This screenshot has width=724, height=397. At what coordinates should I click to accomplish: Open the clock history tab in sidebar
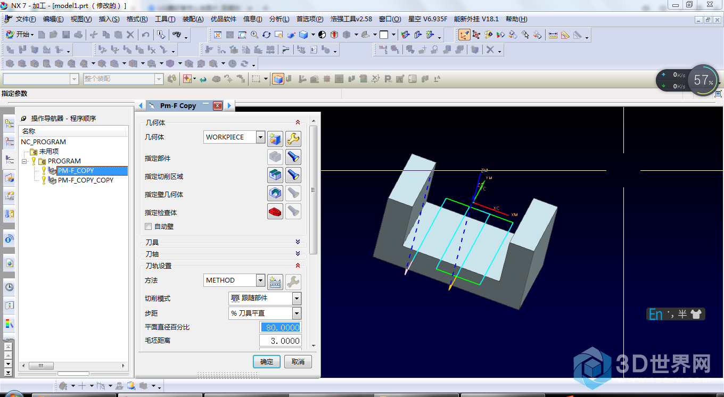pos(9,287)
